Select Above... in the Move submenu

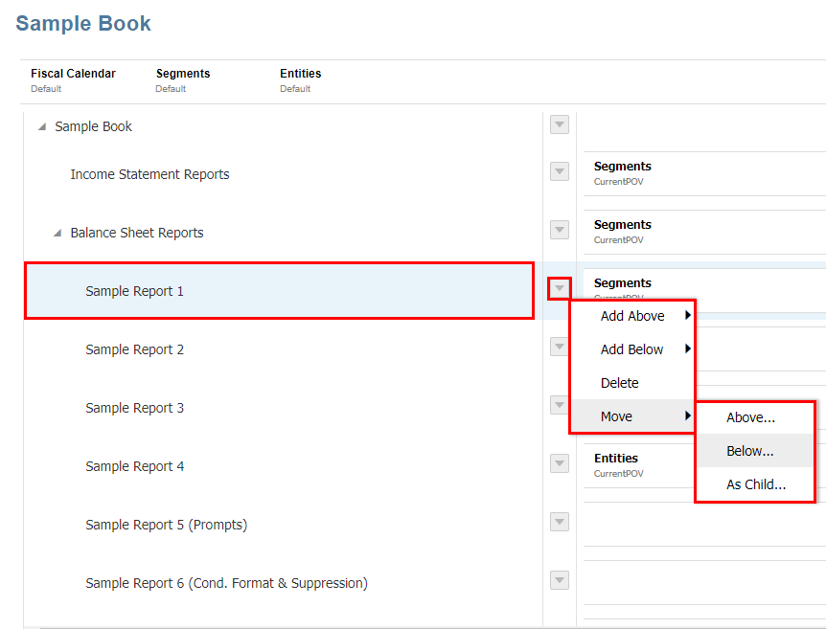point(751,417)
